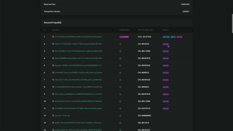Click the Writable badge in row 10
Viewport: 233px width, 131px height.
[166, 102]
